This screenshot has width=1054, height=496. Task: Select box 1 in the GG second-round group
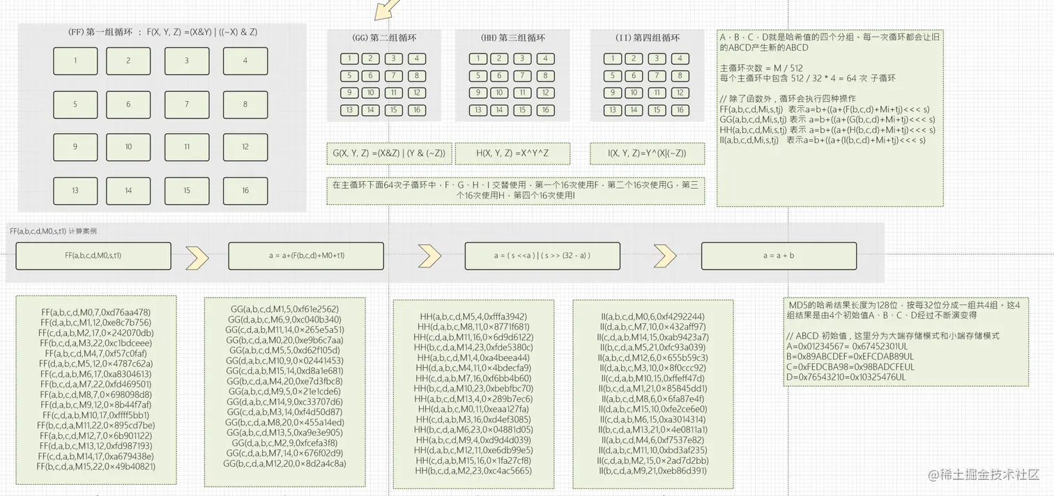(349, 59)
